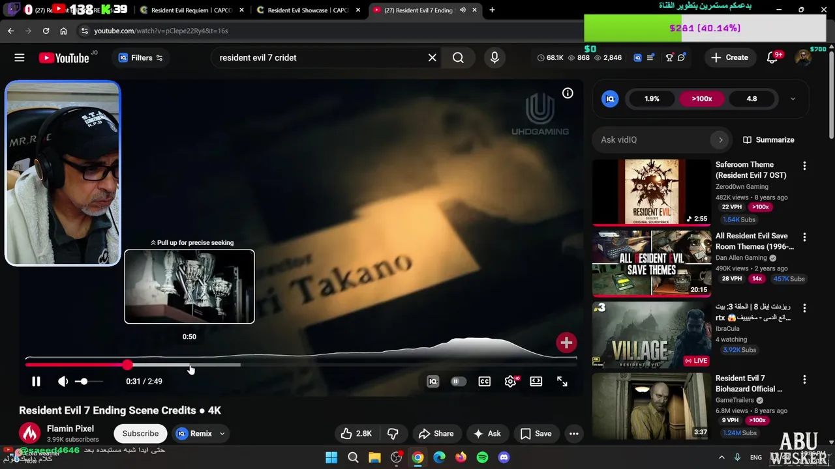
Task: Open the YouTube hamburger guide menu
Action: pos(20,58)
